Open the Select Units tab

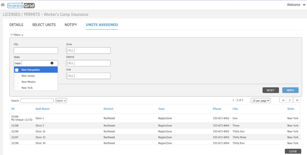44,25
